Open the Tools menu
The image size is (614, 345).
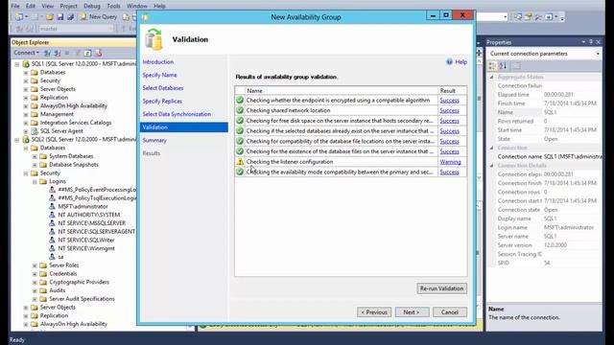tap(113, 6)
